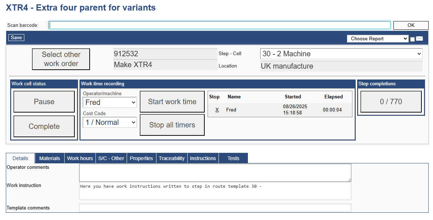The width and height of the screenshot is (433, 220).
Task: Open the Tests tab
Action: (x=233, y=158)
